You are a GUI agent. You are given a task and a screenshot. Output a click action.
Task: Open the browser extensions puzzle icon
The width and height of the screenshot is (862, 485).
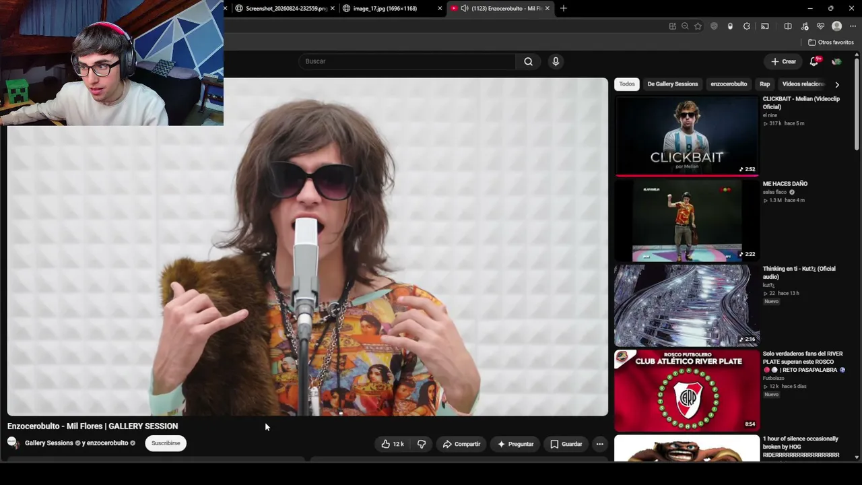(747, 26)
